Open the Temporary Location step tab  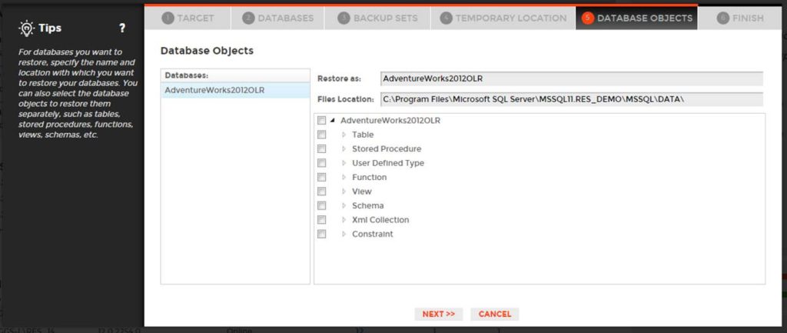click(x=503, y=18)
